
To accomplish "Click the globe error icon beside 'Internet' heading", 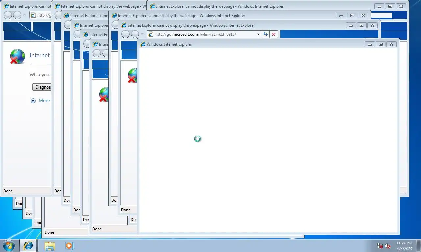I will coord(17,56).
